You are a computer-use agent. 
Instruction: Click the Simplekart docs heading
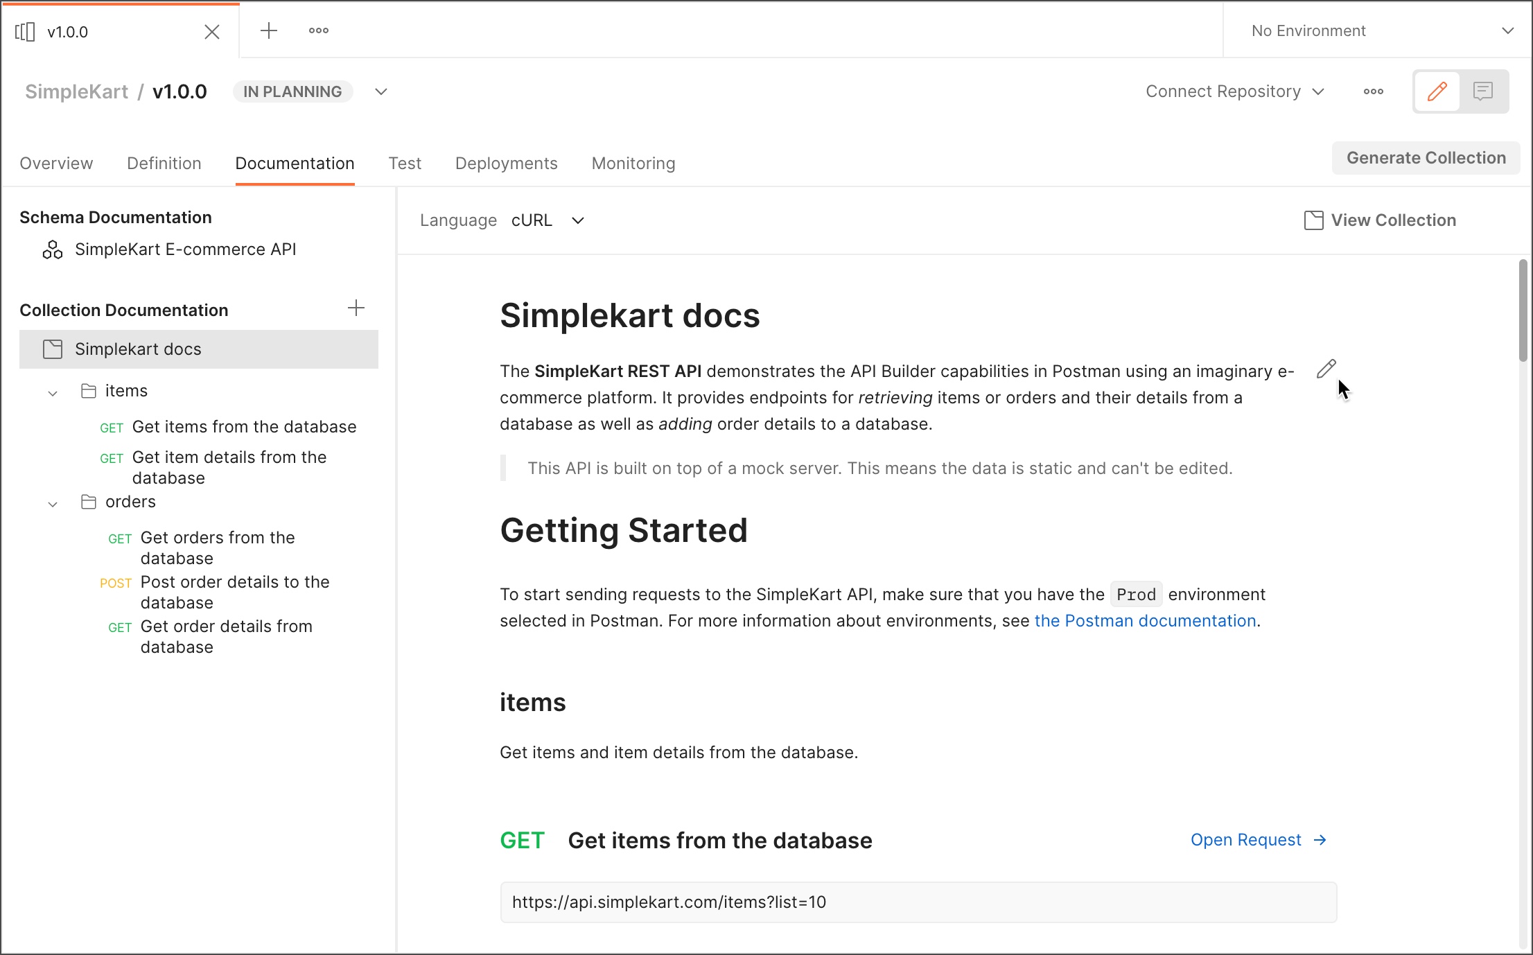630,316
